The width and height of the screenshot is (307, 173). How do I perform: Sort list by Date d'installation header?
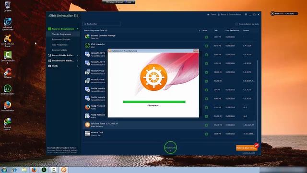(232, 30)
